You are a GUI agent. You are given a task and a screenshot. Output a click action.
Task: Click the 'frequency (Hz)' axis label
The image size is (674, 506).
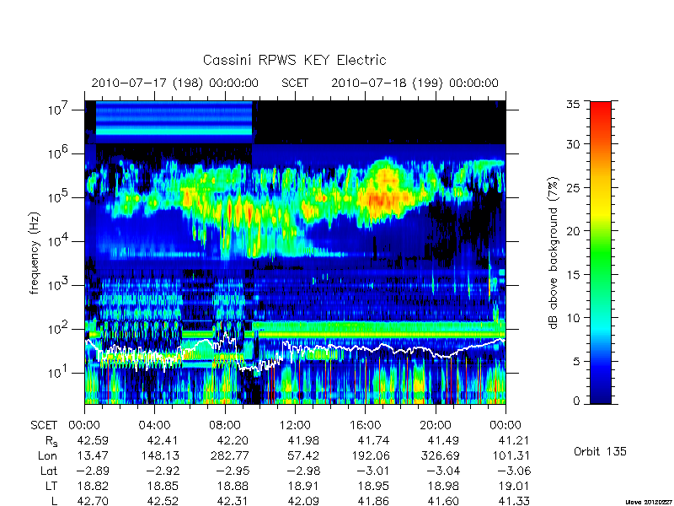click(35, 253)
